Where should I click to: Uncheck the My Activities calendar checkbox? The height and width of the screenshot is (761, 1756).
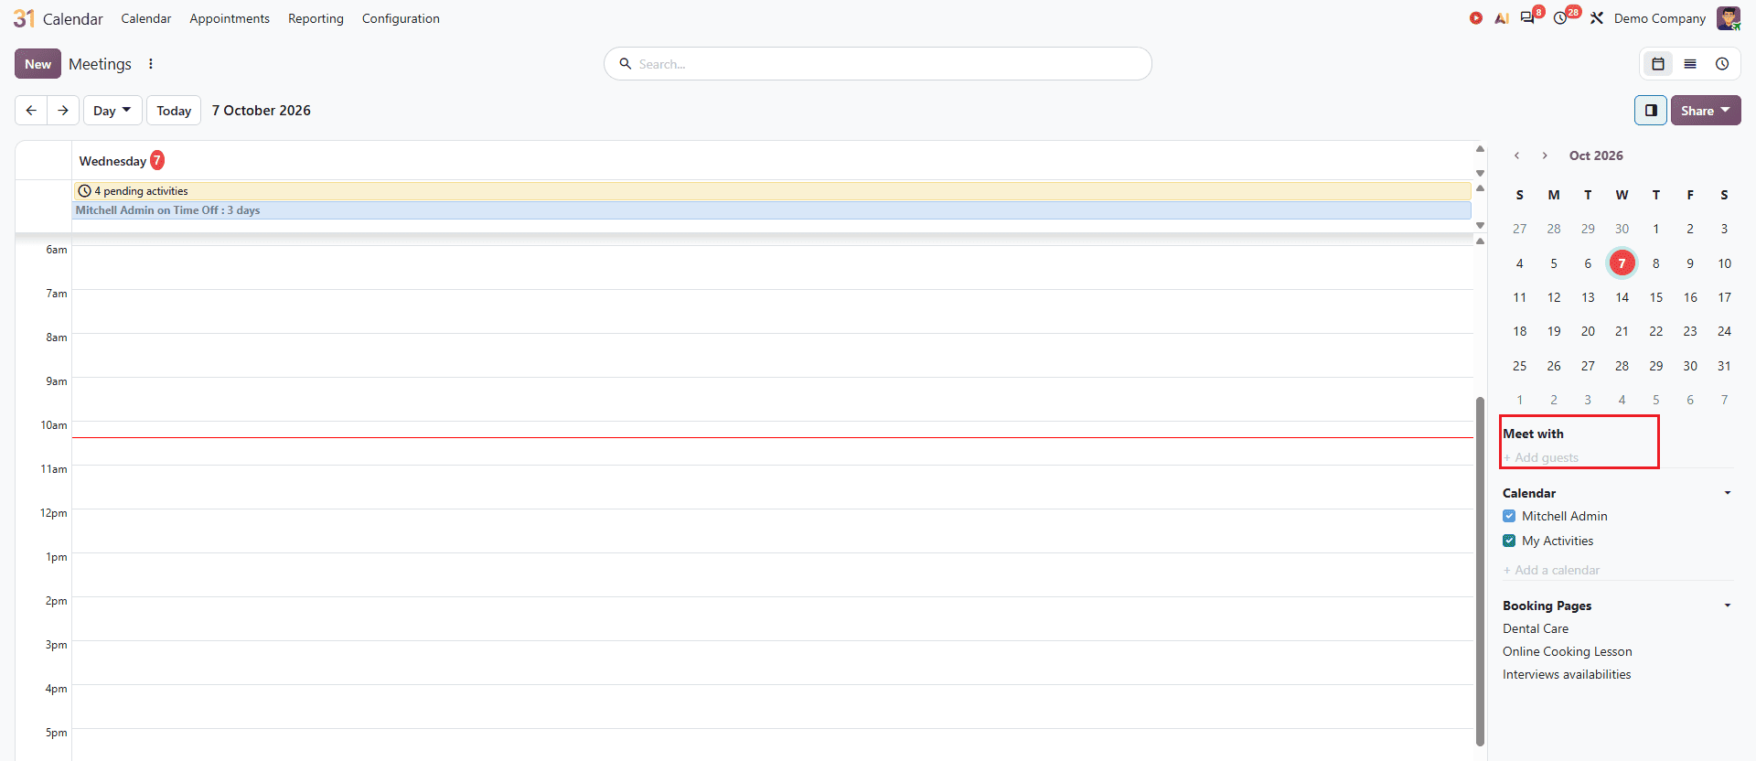(1509, 541)
